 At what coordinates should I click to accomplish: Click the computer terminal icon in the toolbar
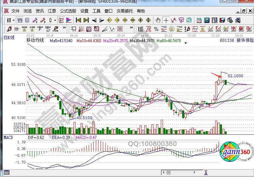click(x=238, y=21)
